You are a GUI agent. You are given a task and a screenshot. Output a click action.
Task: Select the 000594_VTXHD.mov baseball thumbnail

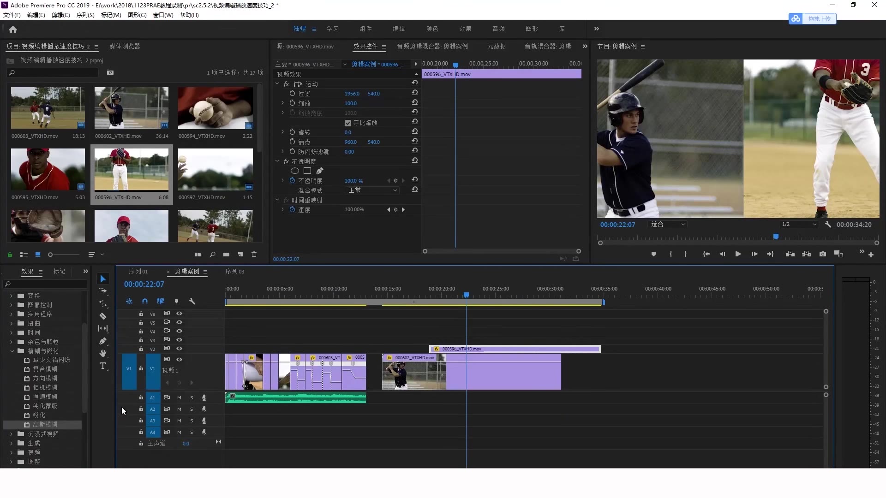coord(215,108)
